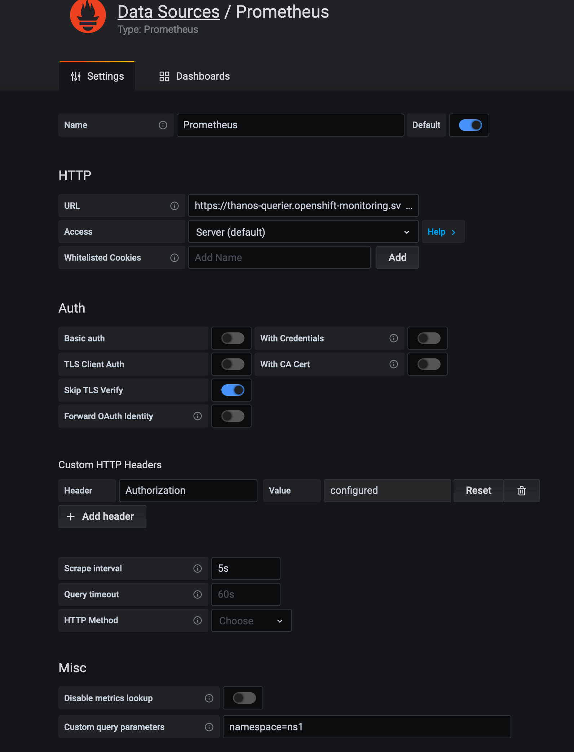
Task: Disable the Skip TLS Verify toggle
Action: (x=233, y=390)
